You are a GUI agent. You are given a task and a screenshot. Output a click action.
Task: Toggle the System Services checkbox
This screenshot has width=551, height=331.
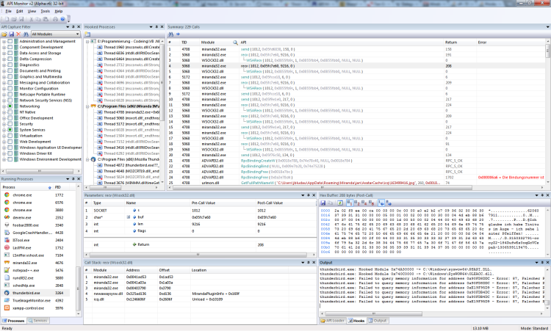10,129
